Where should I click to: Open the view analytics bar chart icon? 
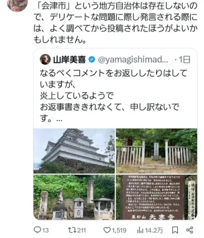(140, 230)
